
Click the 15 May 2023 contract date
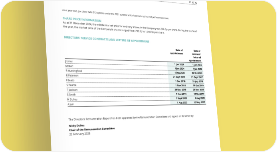199,102
